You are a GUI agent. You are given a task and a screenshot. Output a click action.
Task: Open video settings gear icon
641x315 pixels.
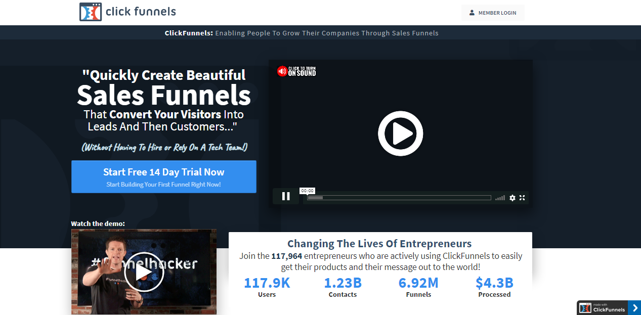click(512, 198)
